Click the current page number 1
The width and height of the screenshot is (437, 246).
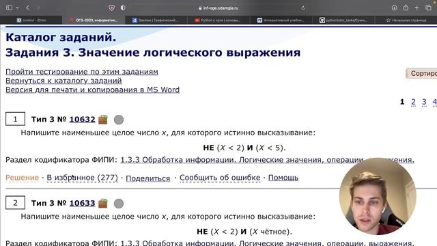(402, 102)
